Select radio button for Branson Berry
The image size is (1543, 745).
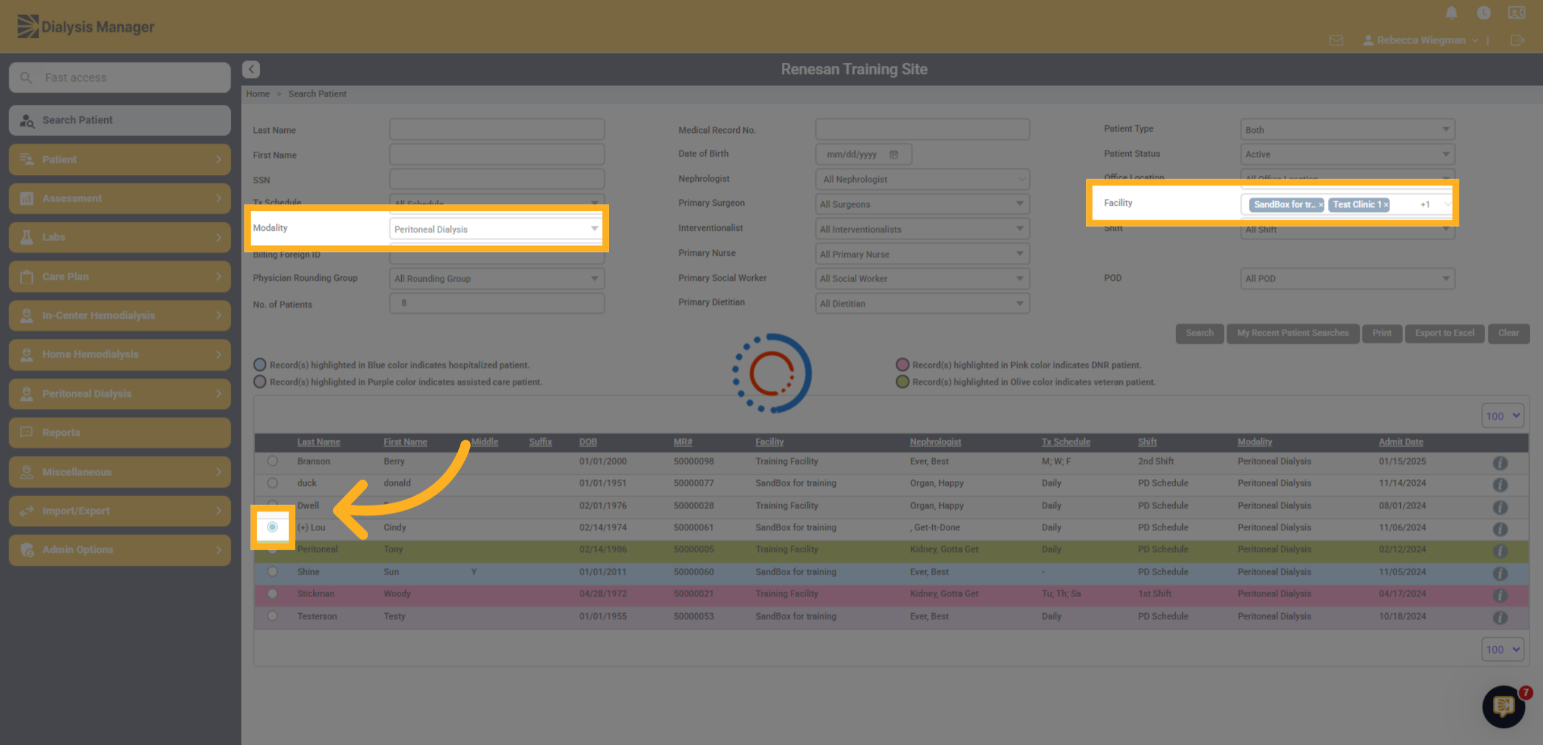coord(273,461)
